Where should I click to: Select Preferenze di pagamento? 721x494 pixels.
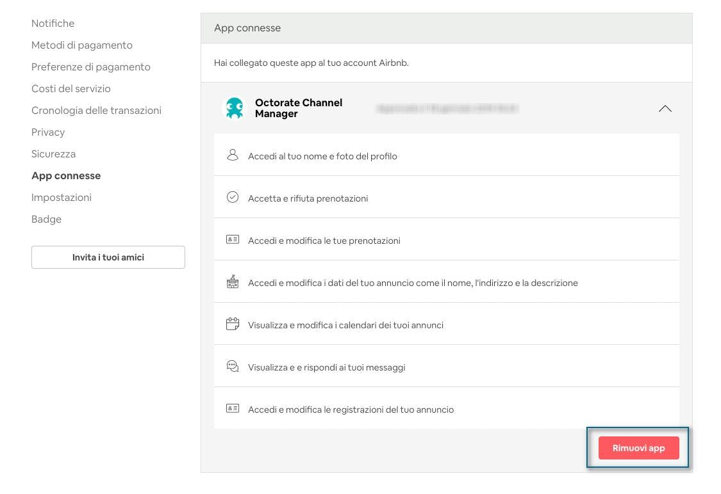[x=91, y=67]
